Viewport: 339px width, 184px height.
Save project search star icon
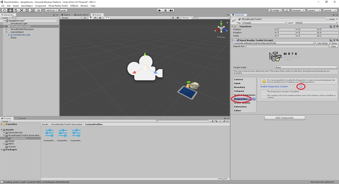[x=220, y=121]
